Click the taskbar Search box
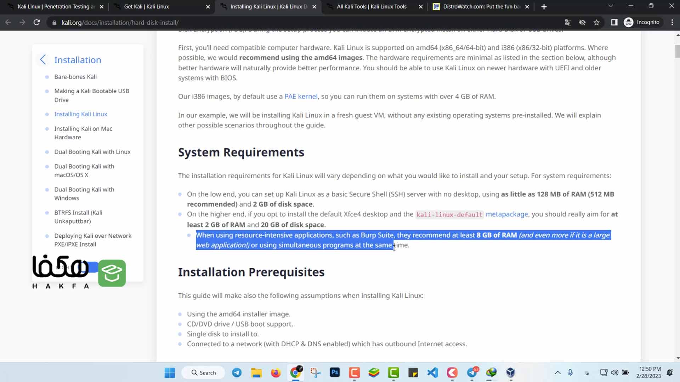The width and height of the screenshot is (680, 382). [203, 372]
